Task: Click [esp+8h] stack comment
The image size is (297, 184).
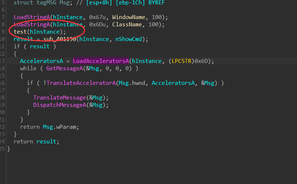Action: click(99, 3)
